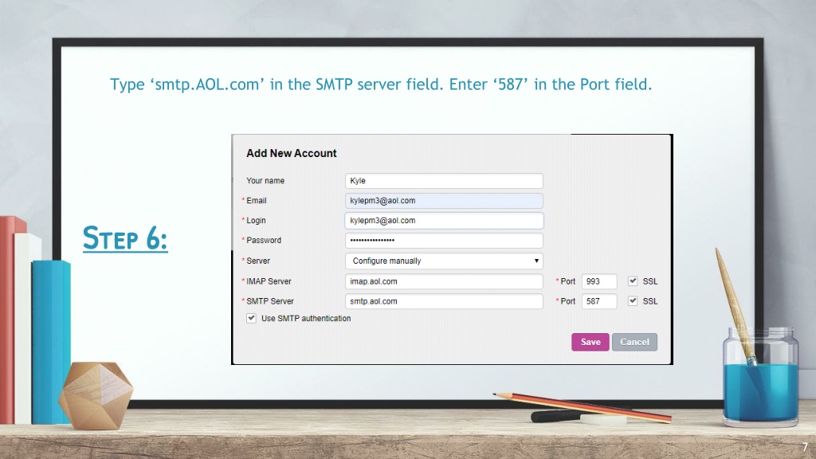The width and height of the screenshot is (816, 459).
Task: Click the Your name input field
Action: click(x=444, y=181)
